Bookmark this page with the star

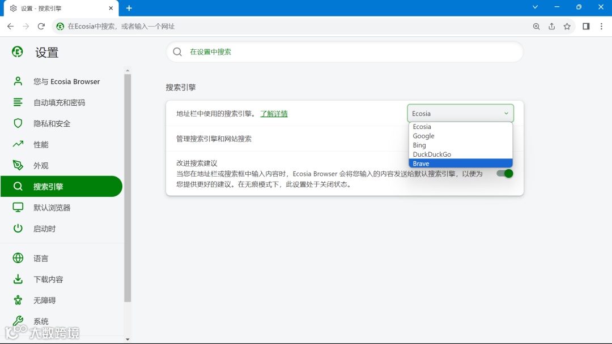click(567, 26)
